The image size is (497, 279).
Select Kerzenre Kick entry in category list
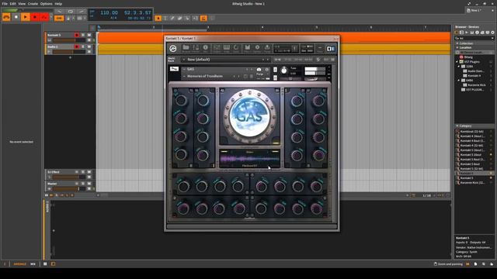pos(472,183)
